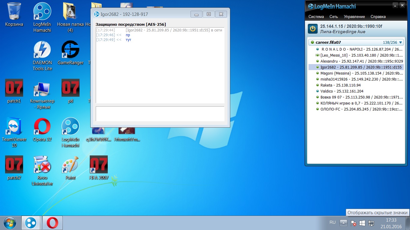Select peer [Leo_Messi_10]

356,55
